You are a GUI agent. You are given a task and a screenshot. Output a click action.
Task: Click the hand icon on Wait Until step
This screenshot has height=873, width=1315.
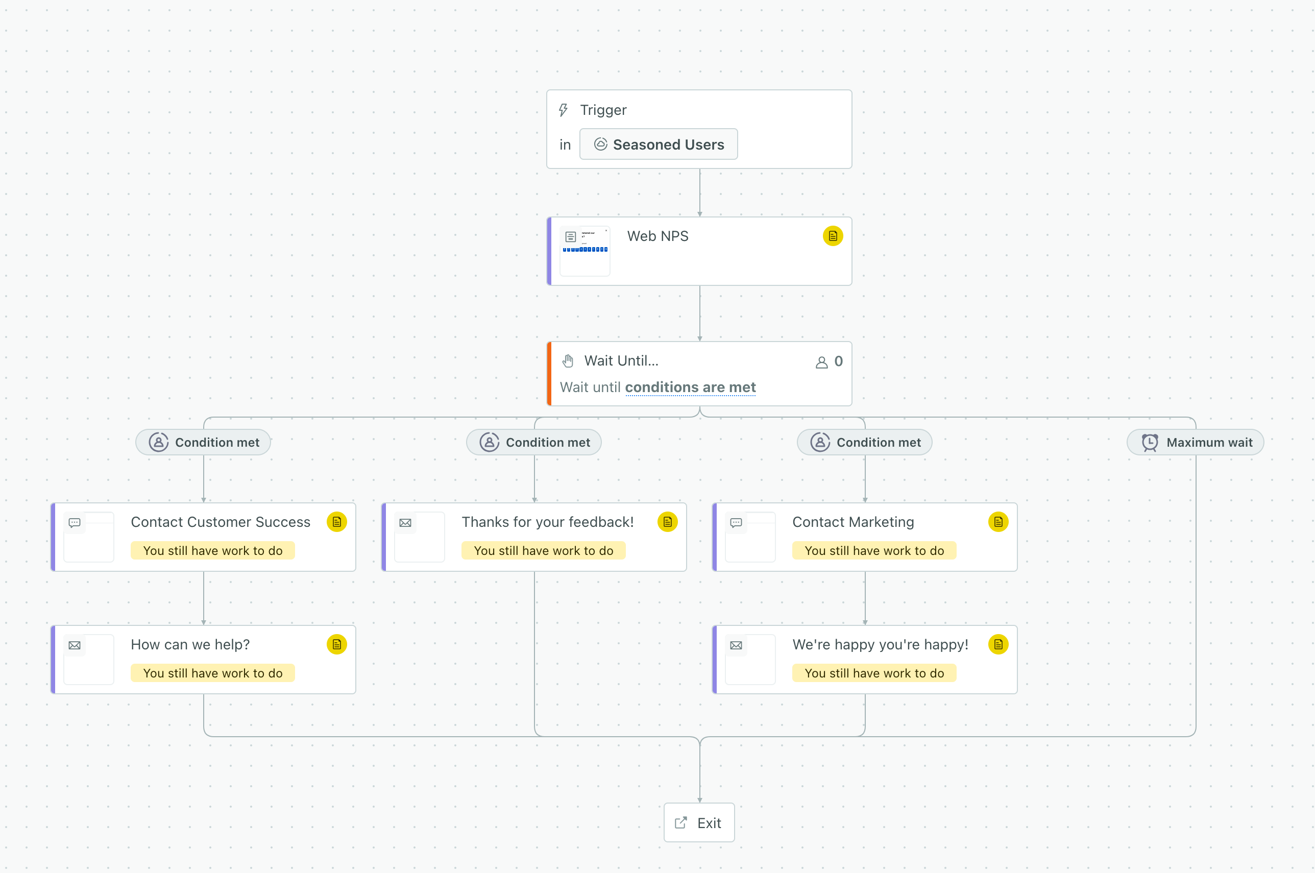[567, 361]
